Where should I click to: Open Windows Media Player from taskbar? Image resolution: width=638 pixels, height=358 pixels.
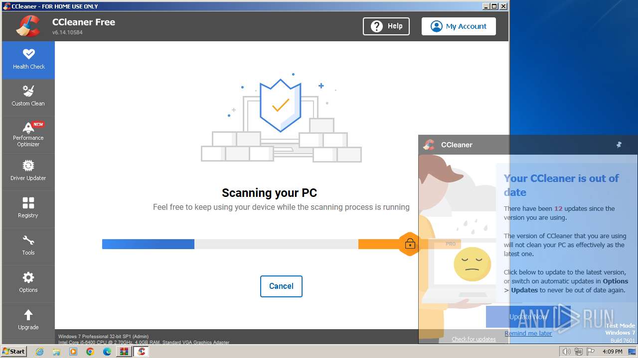coord(73,352)
